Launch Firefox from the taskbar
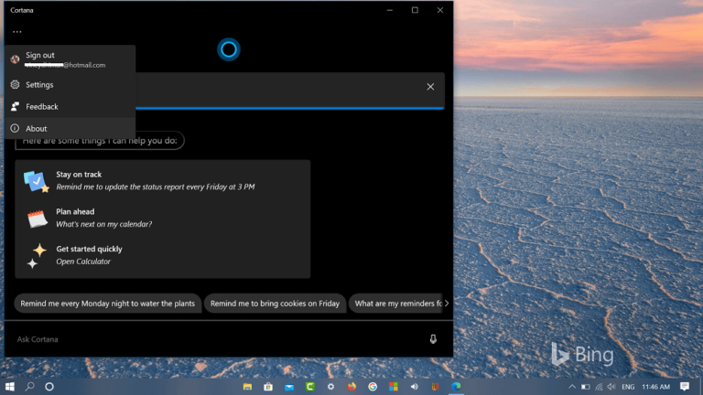 (x=351, y=387)
